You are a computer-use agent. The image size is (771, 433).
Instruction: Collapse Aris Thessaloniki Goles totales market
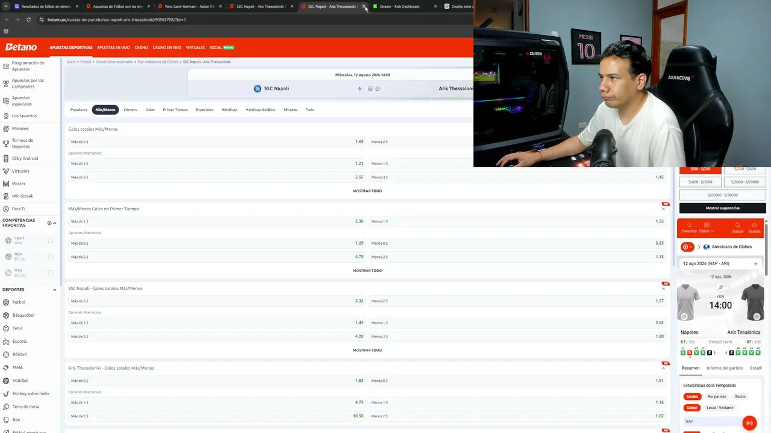coord(664,368)
